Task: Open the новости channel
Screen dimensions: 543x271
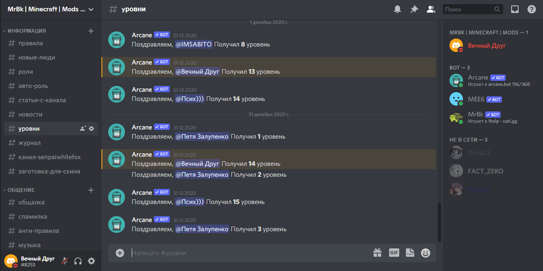Action: click(51, 115)
